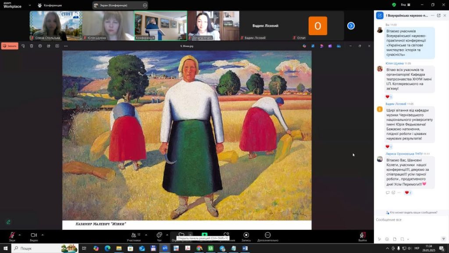Expand the chat options arrow

167,235
